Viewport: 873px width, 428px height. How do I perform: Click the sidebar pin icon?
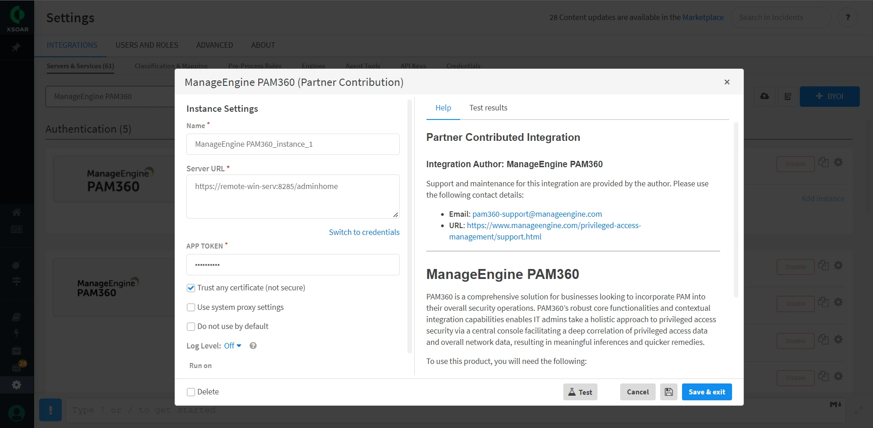16,47
